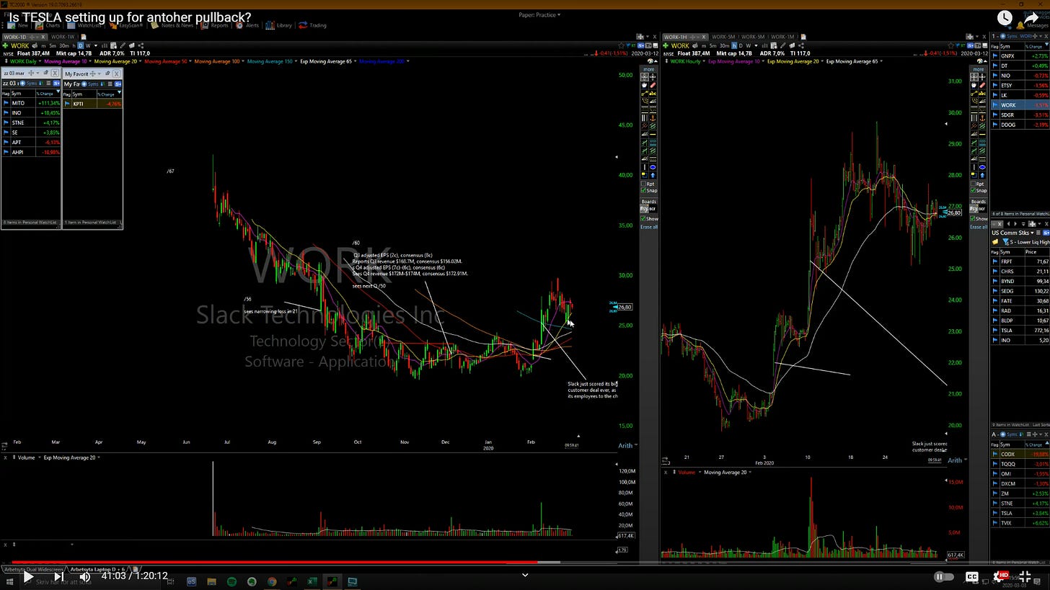This screenshot has height=590, width=1050.
Task: Open the EasyScan menu
Action: coord(127,25)
